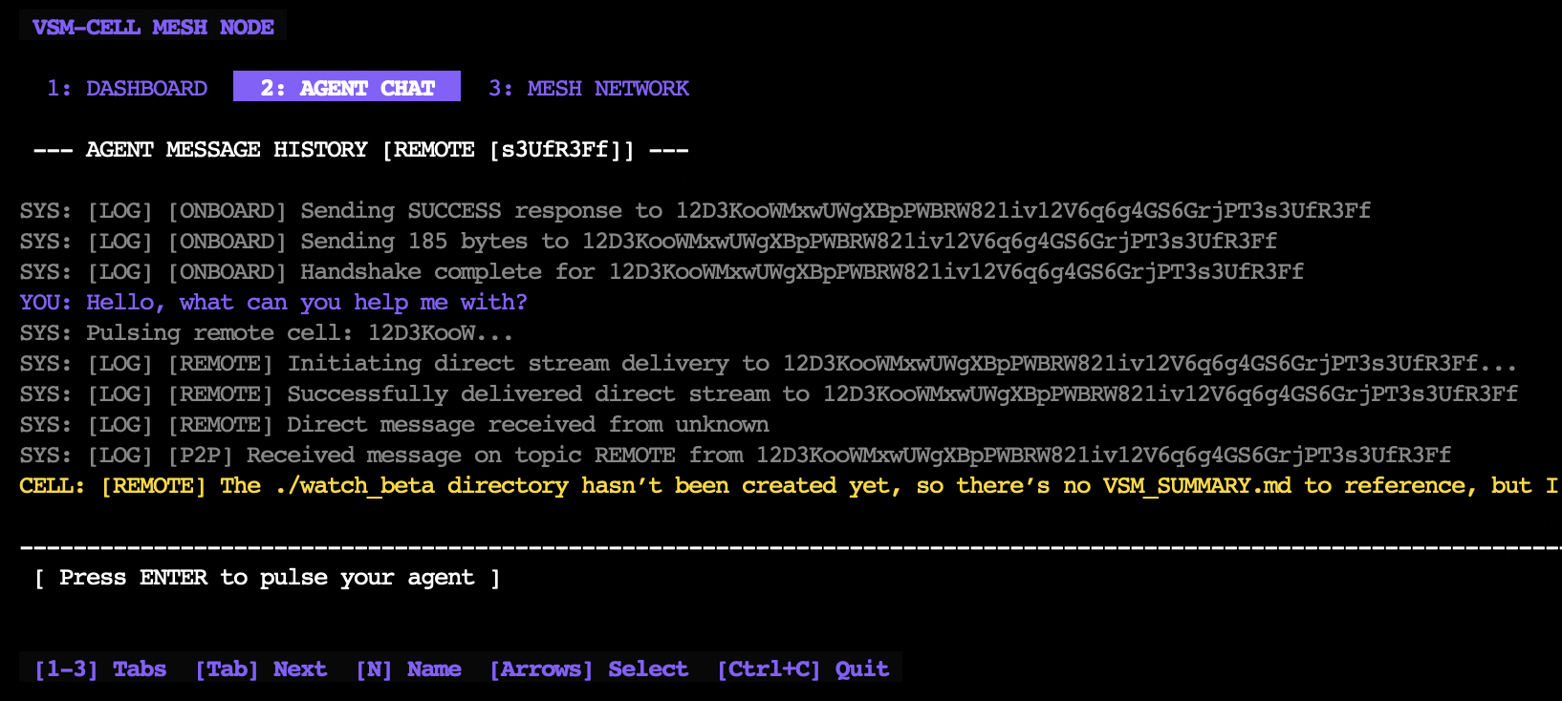The height and width of the screenshot is (701, 1562).
Task: Select the 'Received message on topic REMOTE' log
Action: tap(735, 455)
